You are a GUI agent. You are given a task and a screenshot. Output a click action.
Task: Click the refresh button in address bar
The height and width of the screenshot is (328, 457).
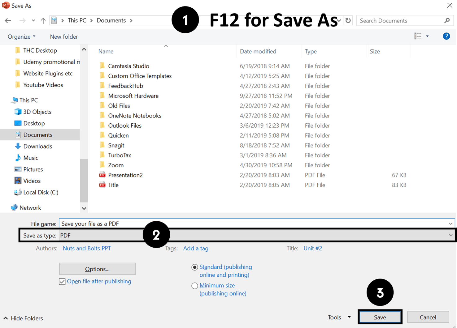[348, 21]
